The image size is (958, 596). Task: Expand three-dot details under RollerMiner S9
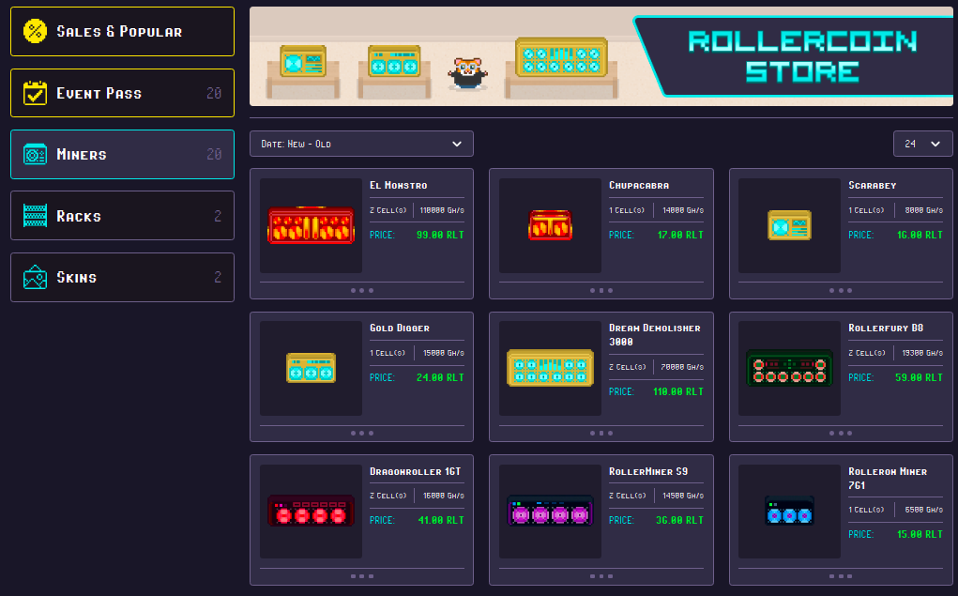click(x=601, y=576)
